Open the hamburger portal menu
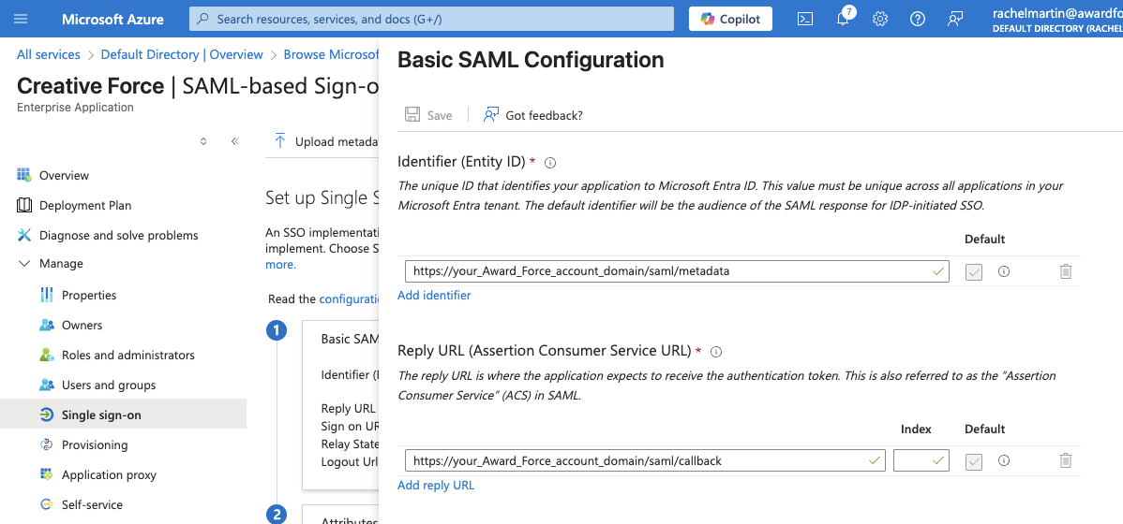Screen dimensions: 1123x524 pyautogui.click(x=21, y=19)
